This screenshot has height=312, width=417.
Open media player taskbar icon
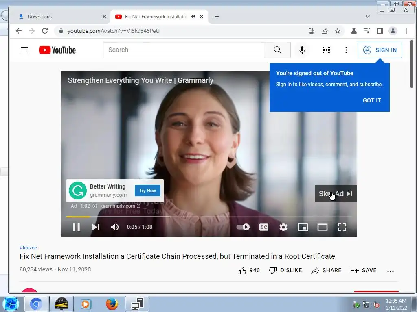point(86,304)
